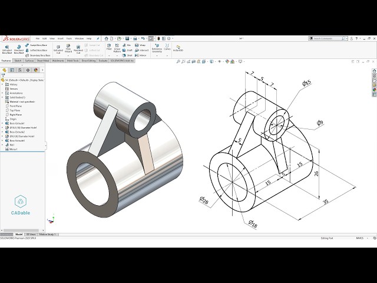The image size is (377, 283).
Task: Switch to the Sketch tab
Action: coord(18,61)
